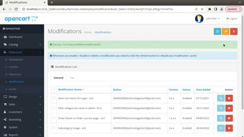Open Marketplace submenu item
Screen dimensions: 244x137
point(16,60)
